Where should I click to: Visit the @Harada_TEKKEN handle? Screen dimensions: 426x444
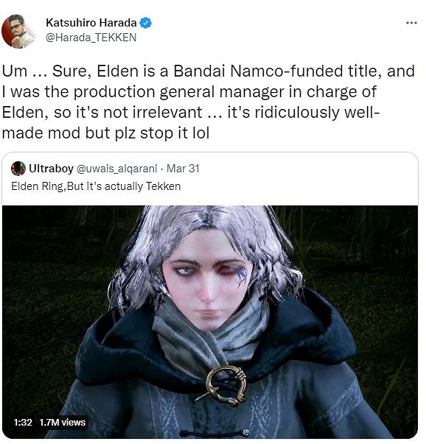[91, 38]
